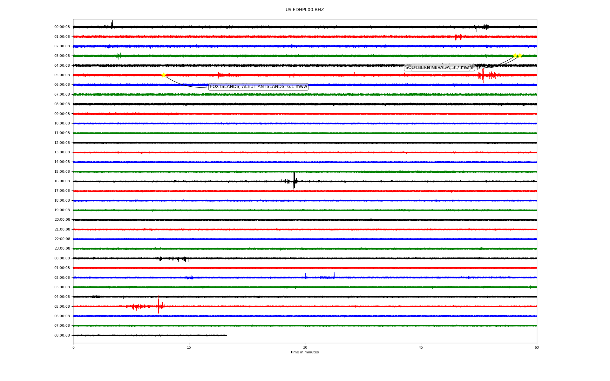Click the large black spike on 16:00:08 trace

tap(294, 181)
